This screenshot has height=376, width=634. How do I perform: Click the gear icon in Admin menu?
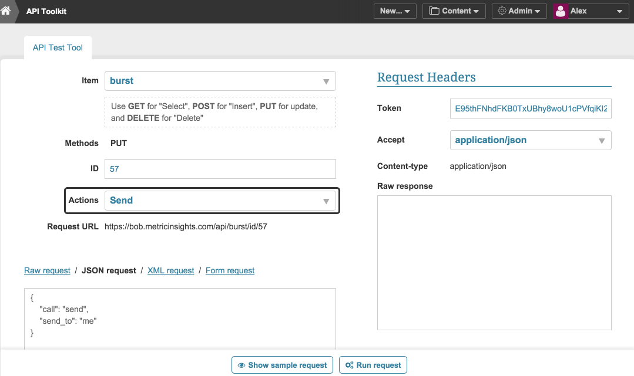pos(502,11)
